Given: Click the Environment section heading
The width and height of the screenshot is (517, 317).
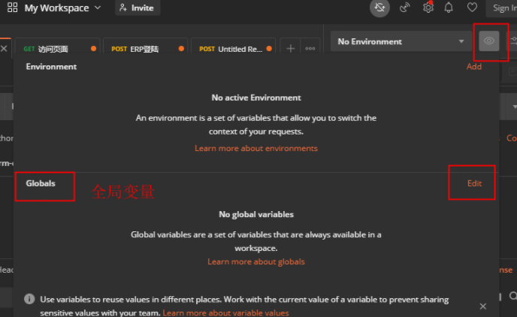Looking at the screenshot, I should tap(51, 67).
